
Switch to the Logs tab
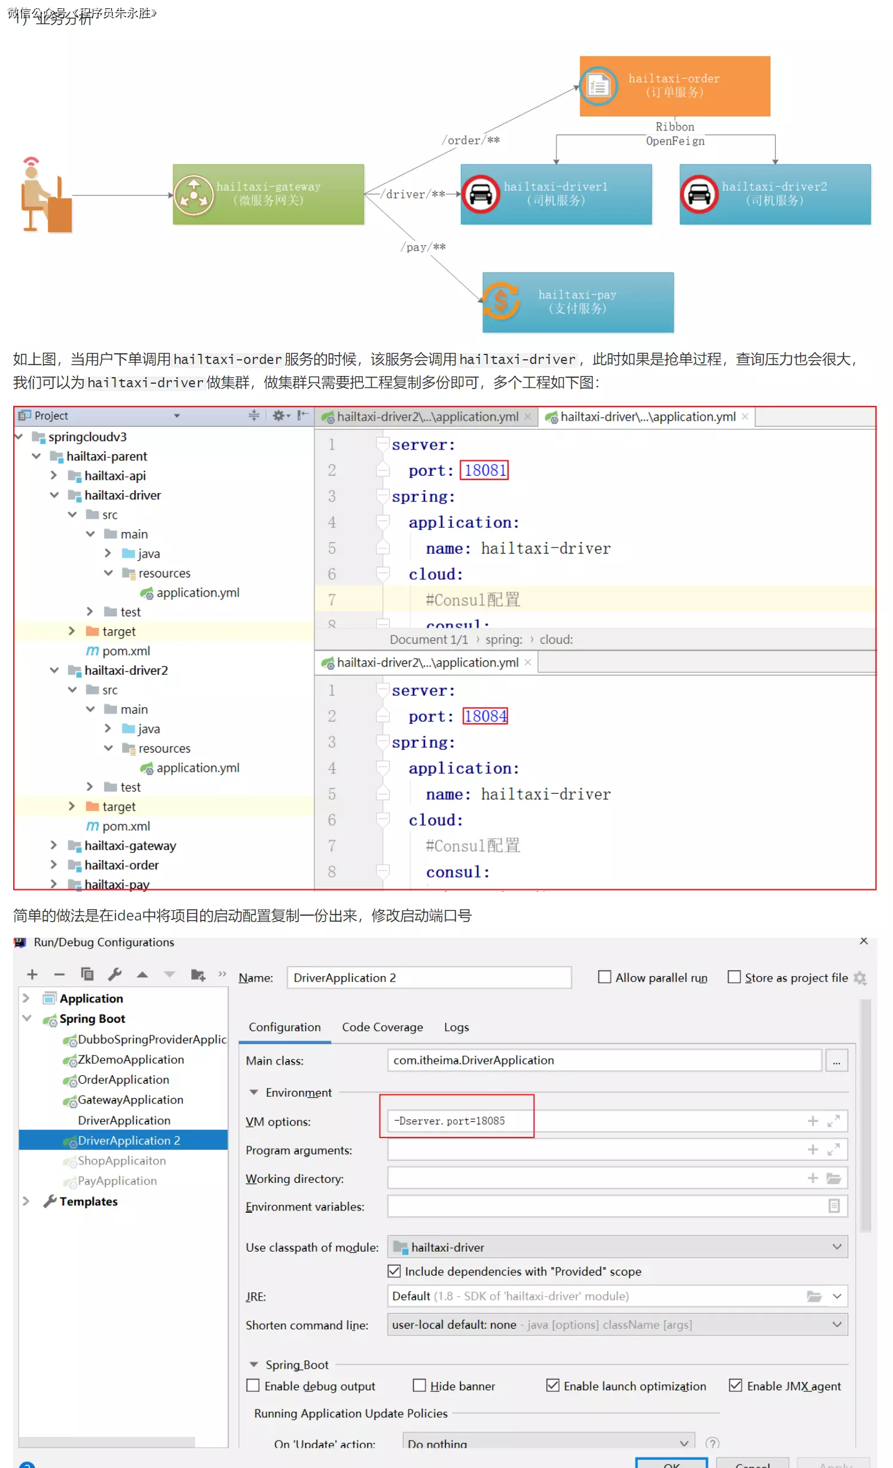pyautogui.click(x=456, y=1027)
